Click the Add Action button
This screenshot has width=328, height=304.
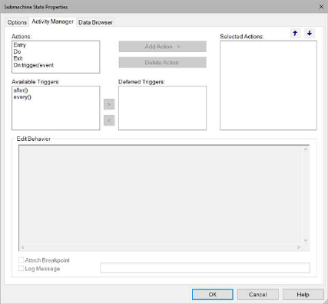pyautogui.click(x=162, y=47)
